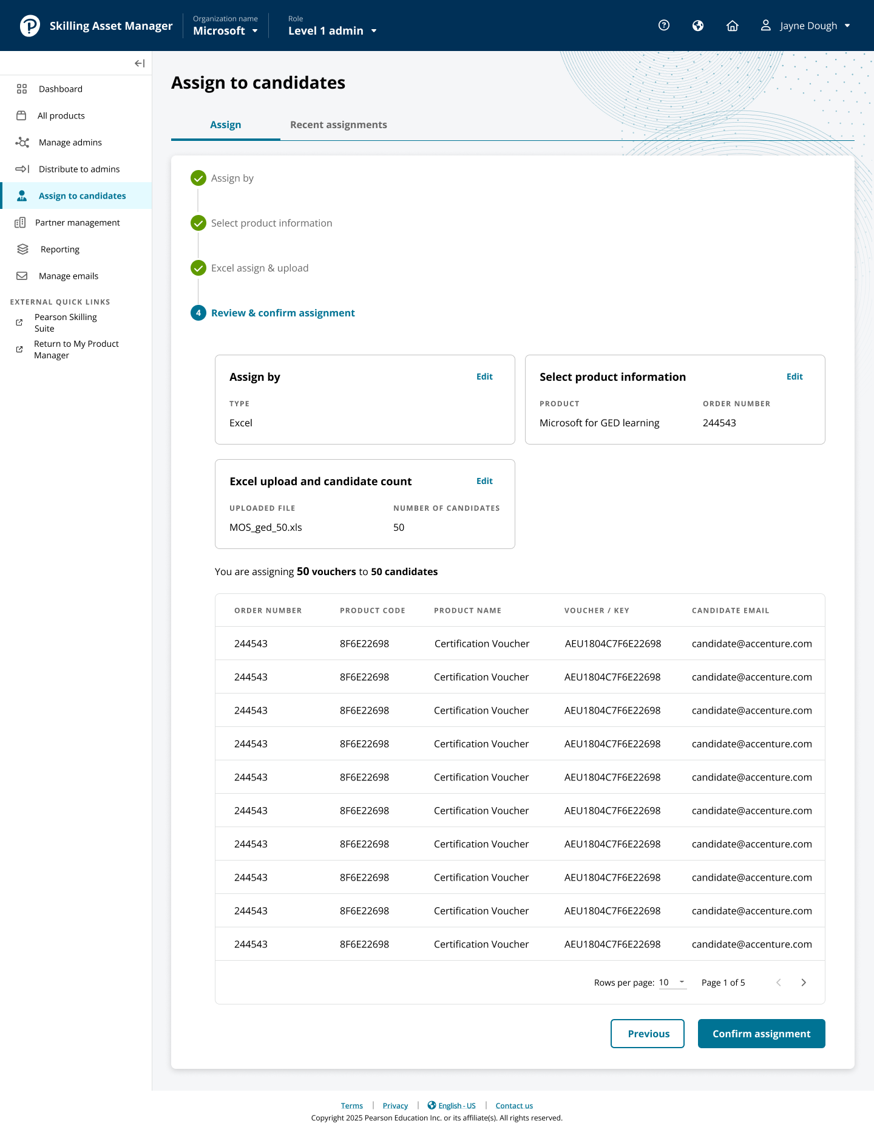The height and width of the screenshot is (1132, 874).
Task: Click the Select product information step checkmark
Action: click(x=198, y=223)
